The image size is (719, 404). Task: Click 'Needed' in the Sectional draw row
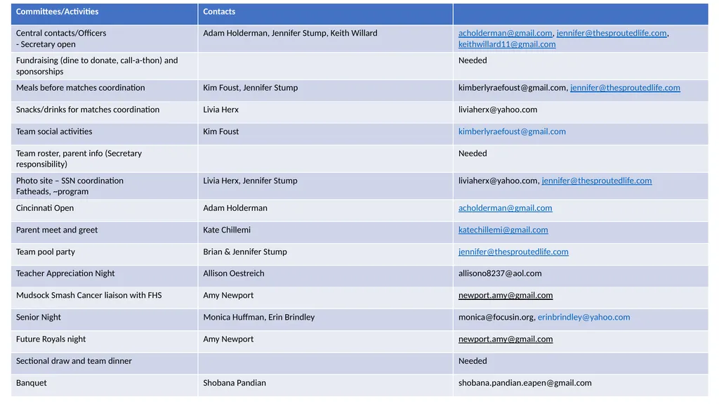coord(473,361)
